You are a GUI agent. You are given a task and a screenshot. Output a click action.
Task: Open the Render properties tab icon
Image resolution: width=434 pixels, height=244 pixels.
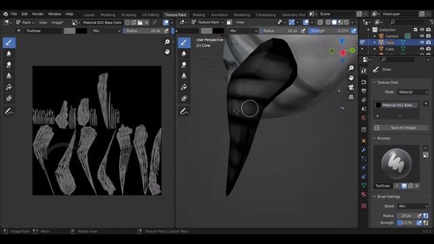coord(363,82)
